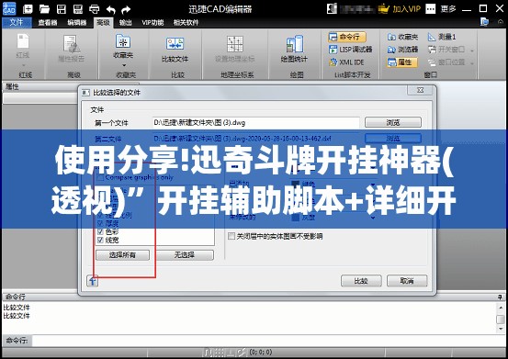Switch to the 查看器 tab

pos(47,22)
